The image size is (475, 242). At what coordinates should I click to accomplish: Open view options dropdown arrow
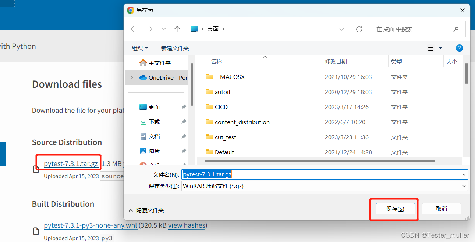[x=440, y=48]
